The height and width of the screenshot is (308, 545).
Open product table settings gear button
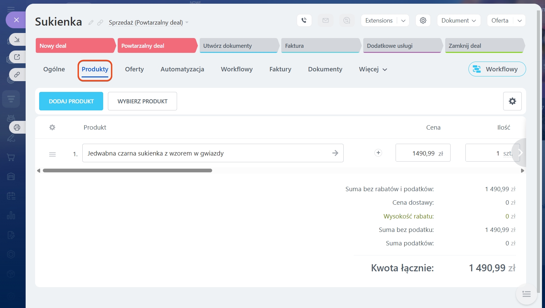(512, 101)
